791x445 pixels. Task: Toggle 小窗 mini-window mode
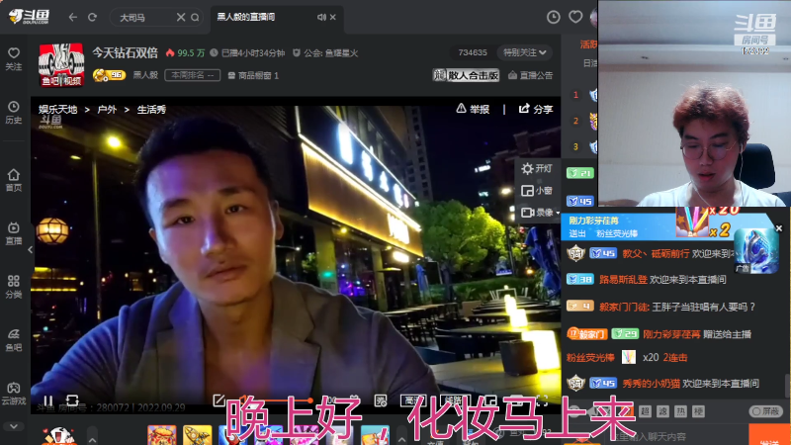(x=537, y=191)
